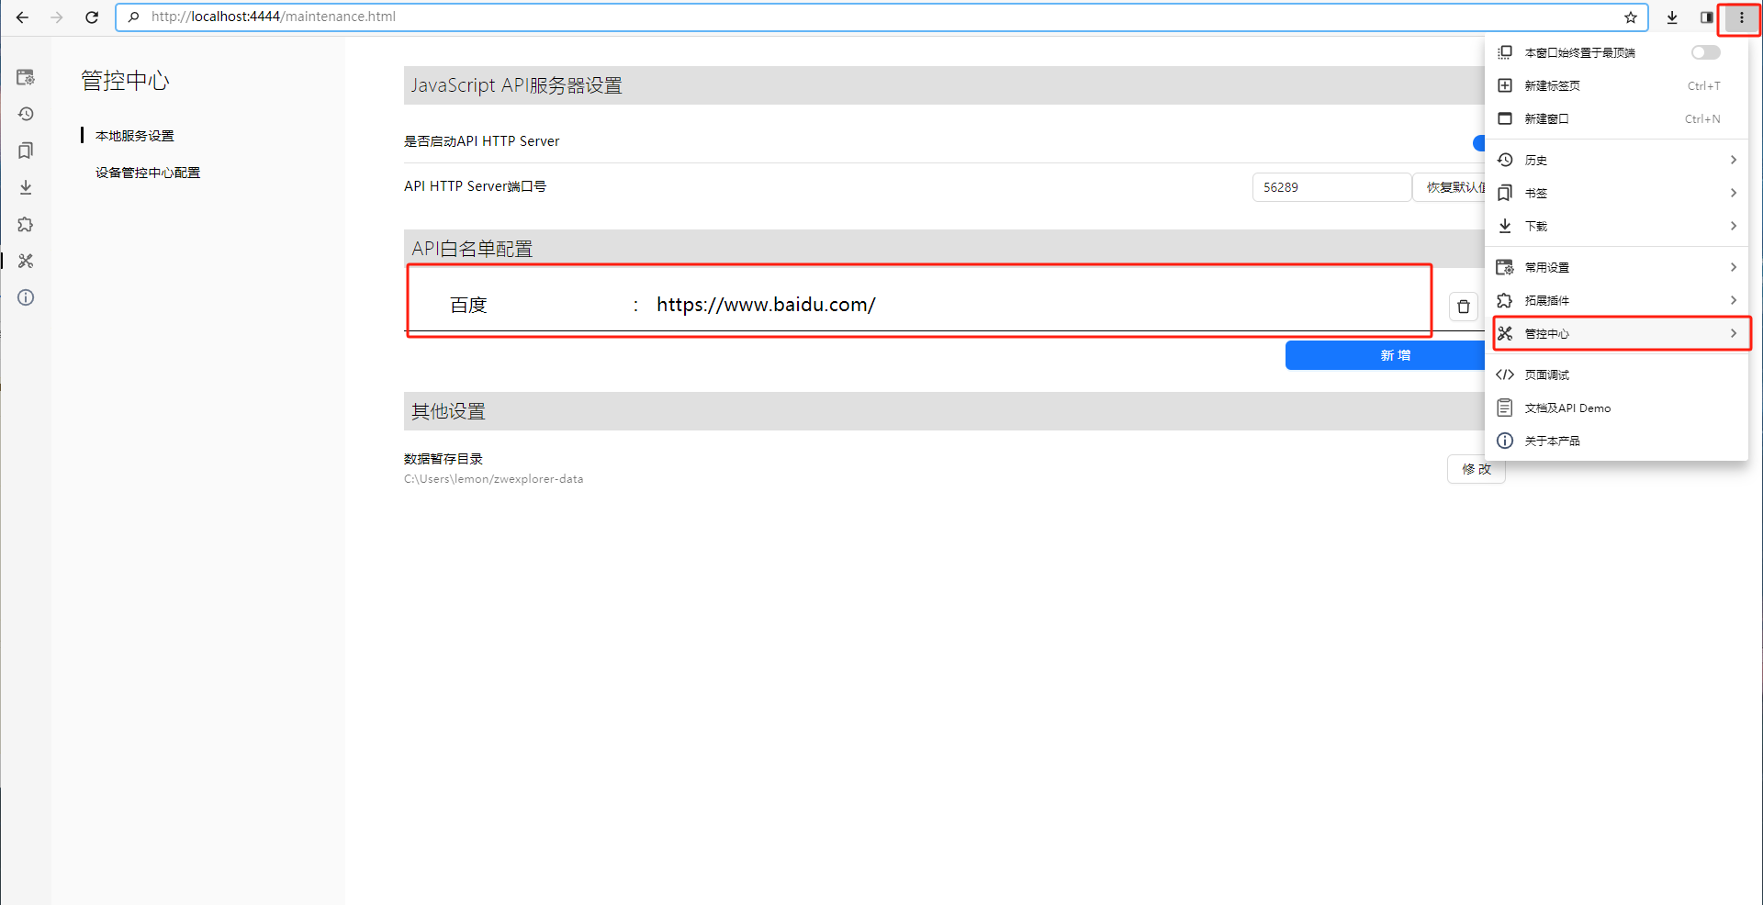Image resolution: width=1763 pixels, height=905 pixels.
Task: Click the 恢复默认值 button
Action: point(1450,187)
